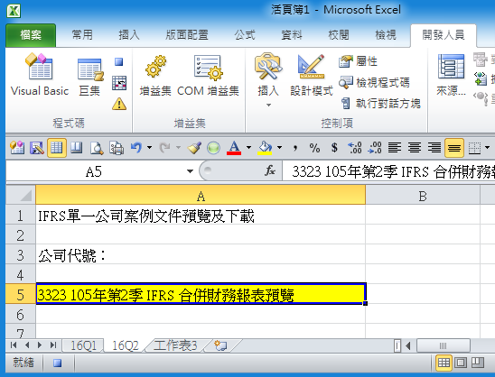The height and width of the screenshot is (377, 495).
Task: Click the Name Box showing A5
Action: click(x=95, y=171)
